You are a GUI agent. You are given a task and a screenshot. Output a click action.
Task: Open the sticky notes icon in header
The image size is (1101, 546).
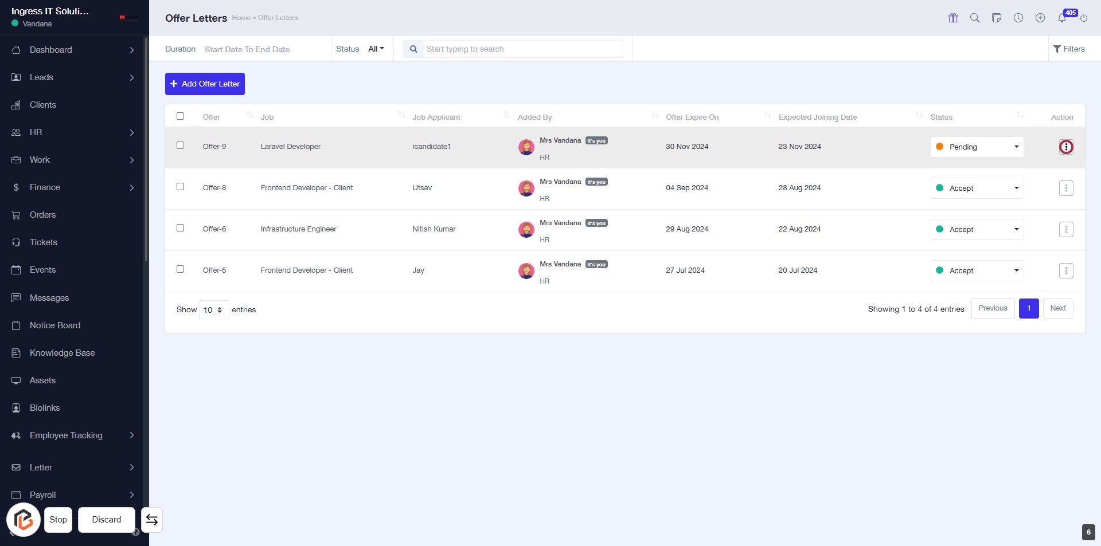[996, 18]
